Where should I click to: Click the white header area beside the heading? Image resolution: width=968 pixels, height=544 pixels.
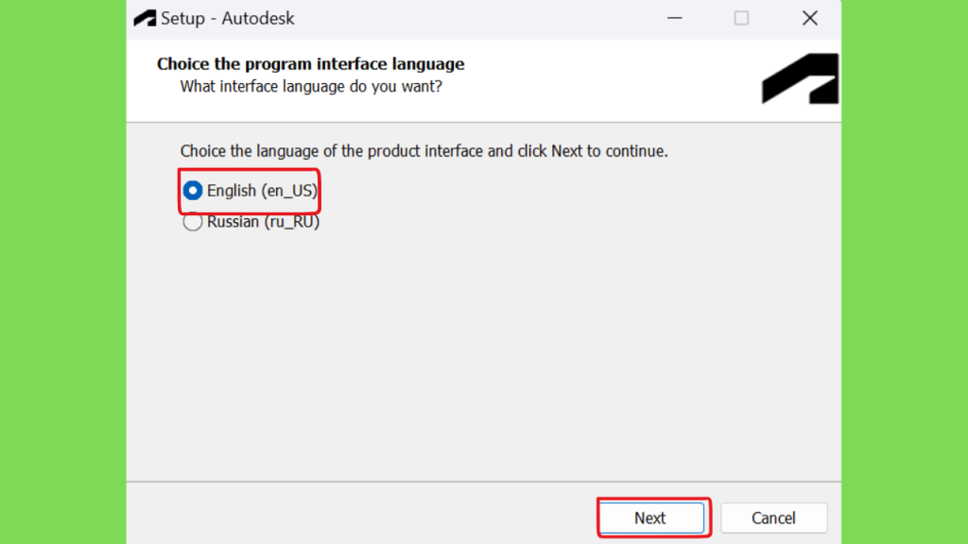click(612, 80)
